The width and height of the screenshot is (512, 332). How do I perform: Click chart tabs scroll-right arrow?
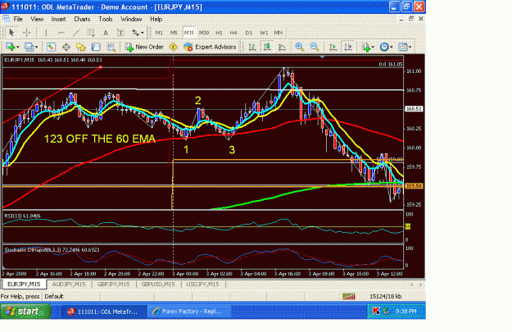tap(420, 284)
